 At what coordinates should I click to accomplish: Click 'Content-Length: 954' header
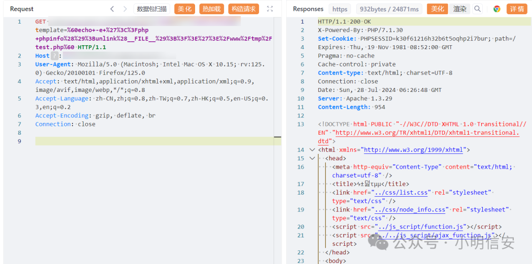352,107
